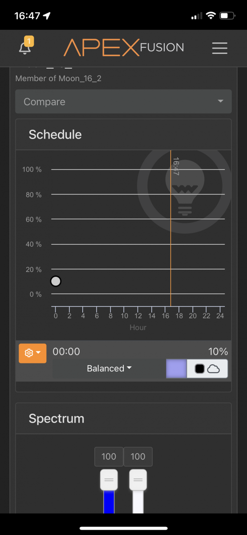Click the 16:47 current time marker line
Viewport: 247px width, 535px height.
(171, 228)
